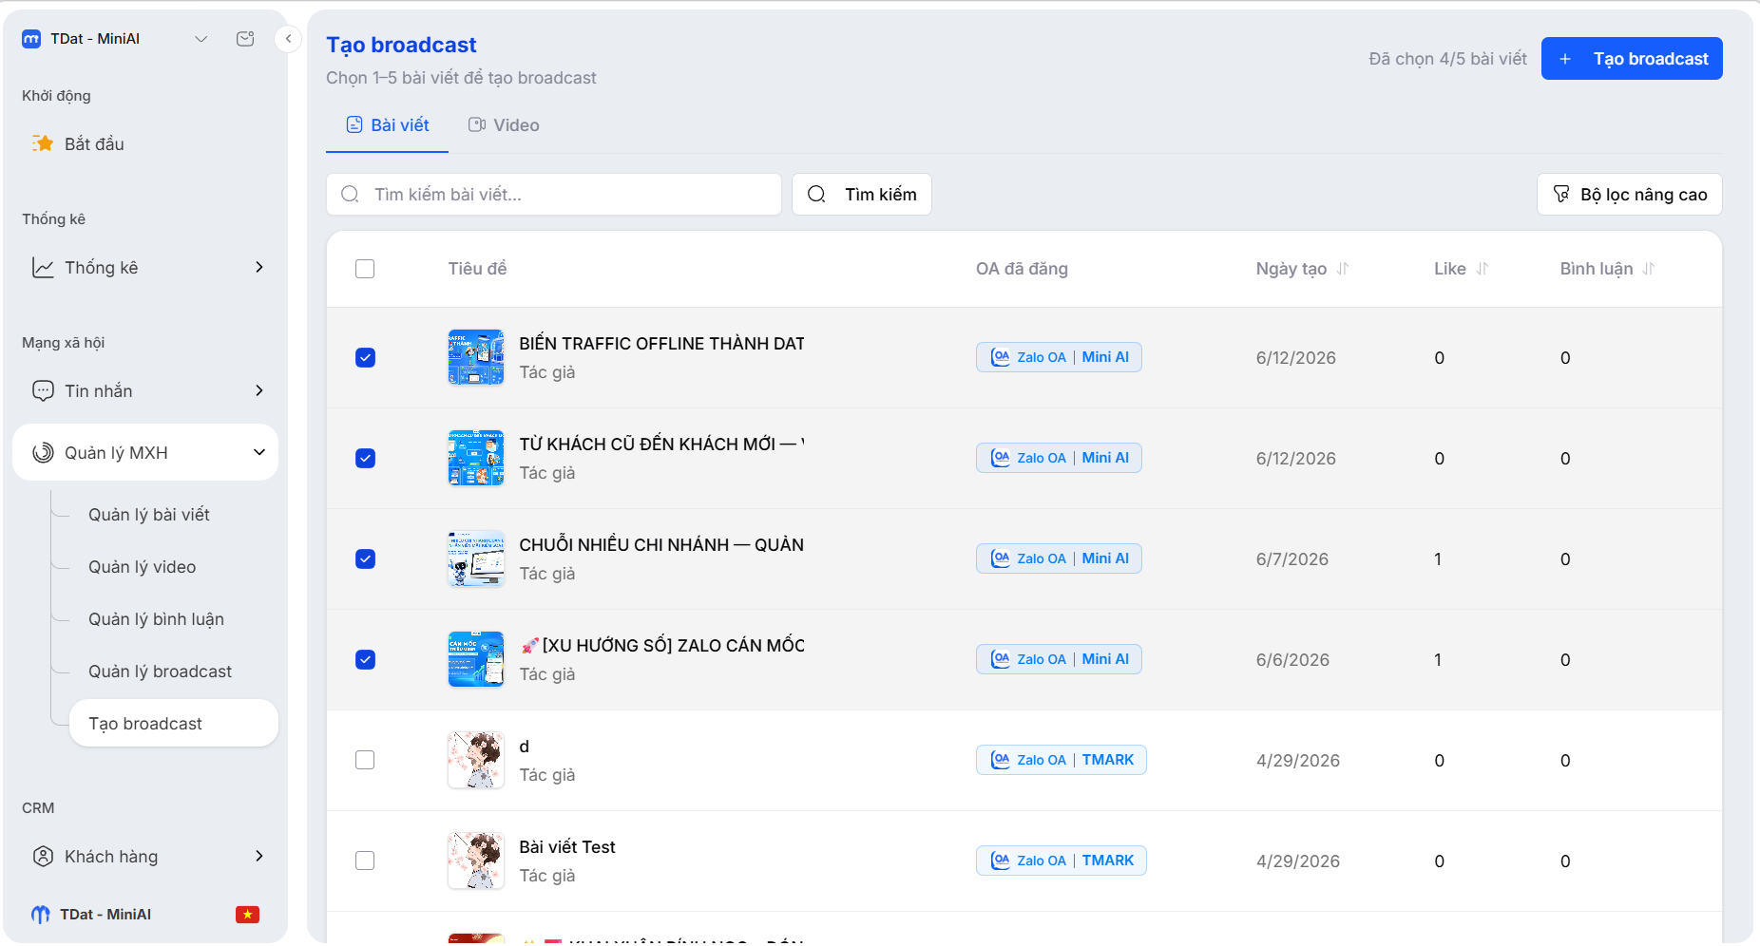Uncheck the XU HƯỚNG SỐ post checkbox

coord(365,660)
